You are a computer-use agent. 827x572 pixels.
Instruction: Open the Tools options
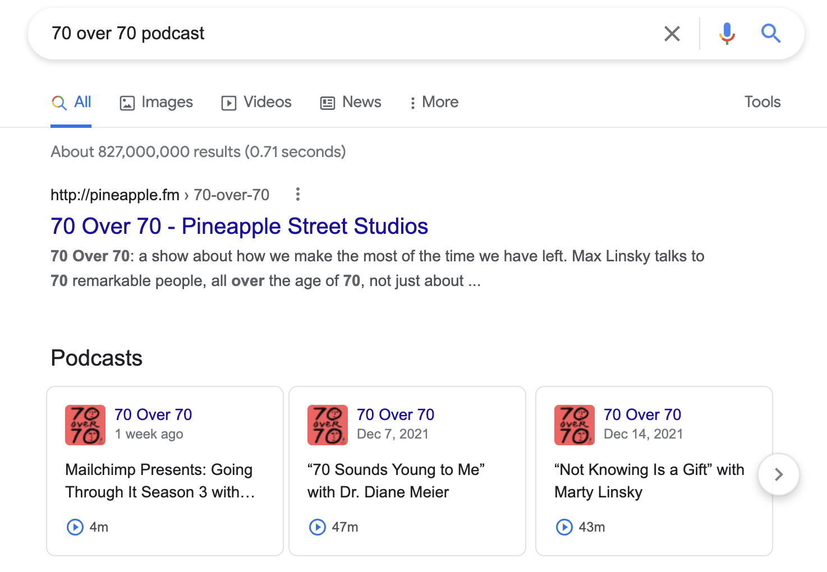click(x=762, y=102)
